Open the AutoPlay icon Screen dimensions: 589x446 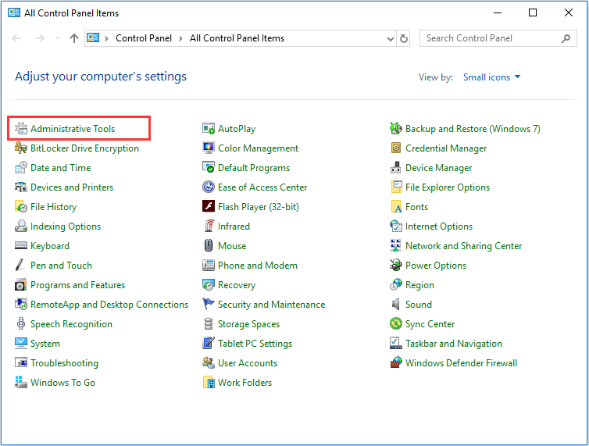[x=209, y=129]
